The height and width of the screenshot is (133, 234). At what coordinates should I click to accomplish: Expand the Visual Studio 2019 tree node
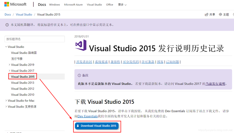pos(9,65)
